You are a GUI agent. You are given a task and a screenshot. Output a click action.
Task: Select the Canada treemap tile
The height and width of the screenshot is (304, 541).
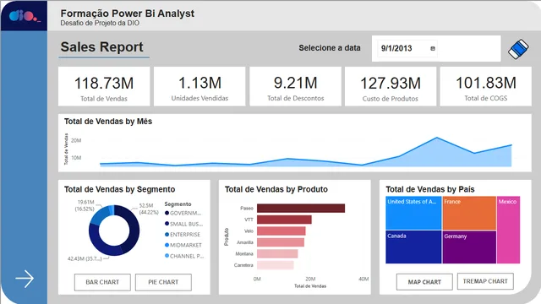click(x=413, y=247)
